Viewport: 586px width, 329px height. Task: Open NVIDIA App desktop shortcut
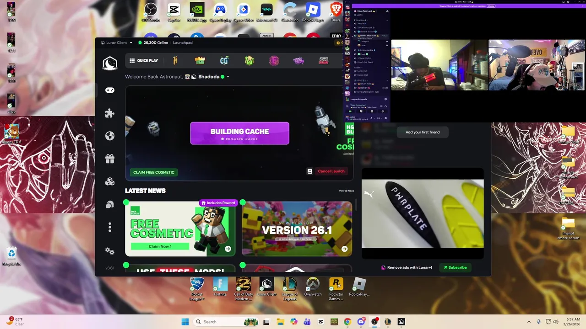click(197, 13)
